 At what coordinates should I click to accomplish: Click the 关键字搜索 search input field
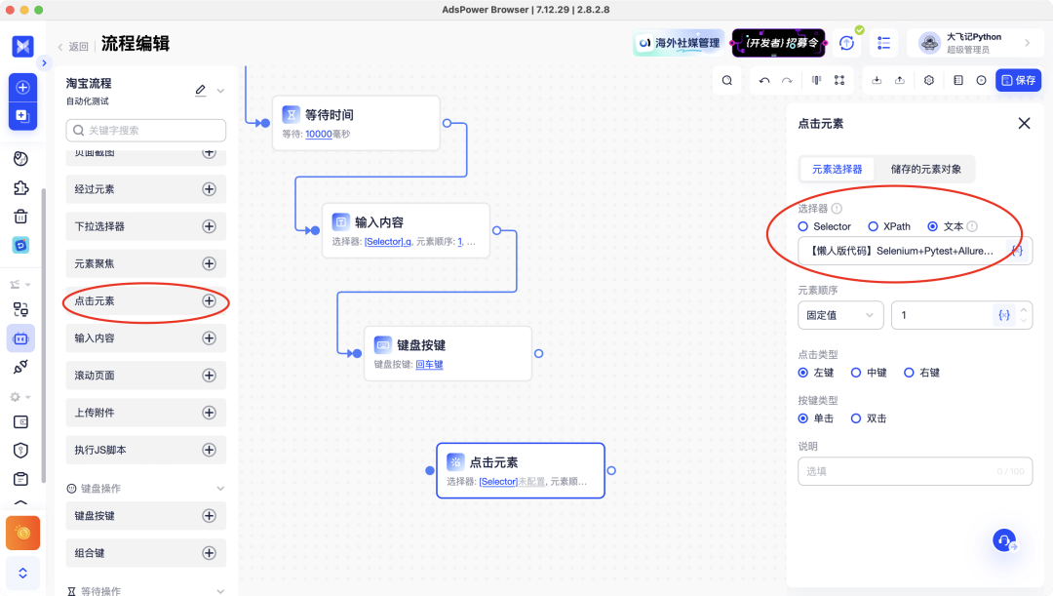(x=145, y=130)
